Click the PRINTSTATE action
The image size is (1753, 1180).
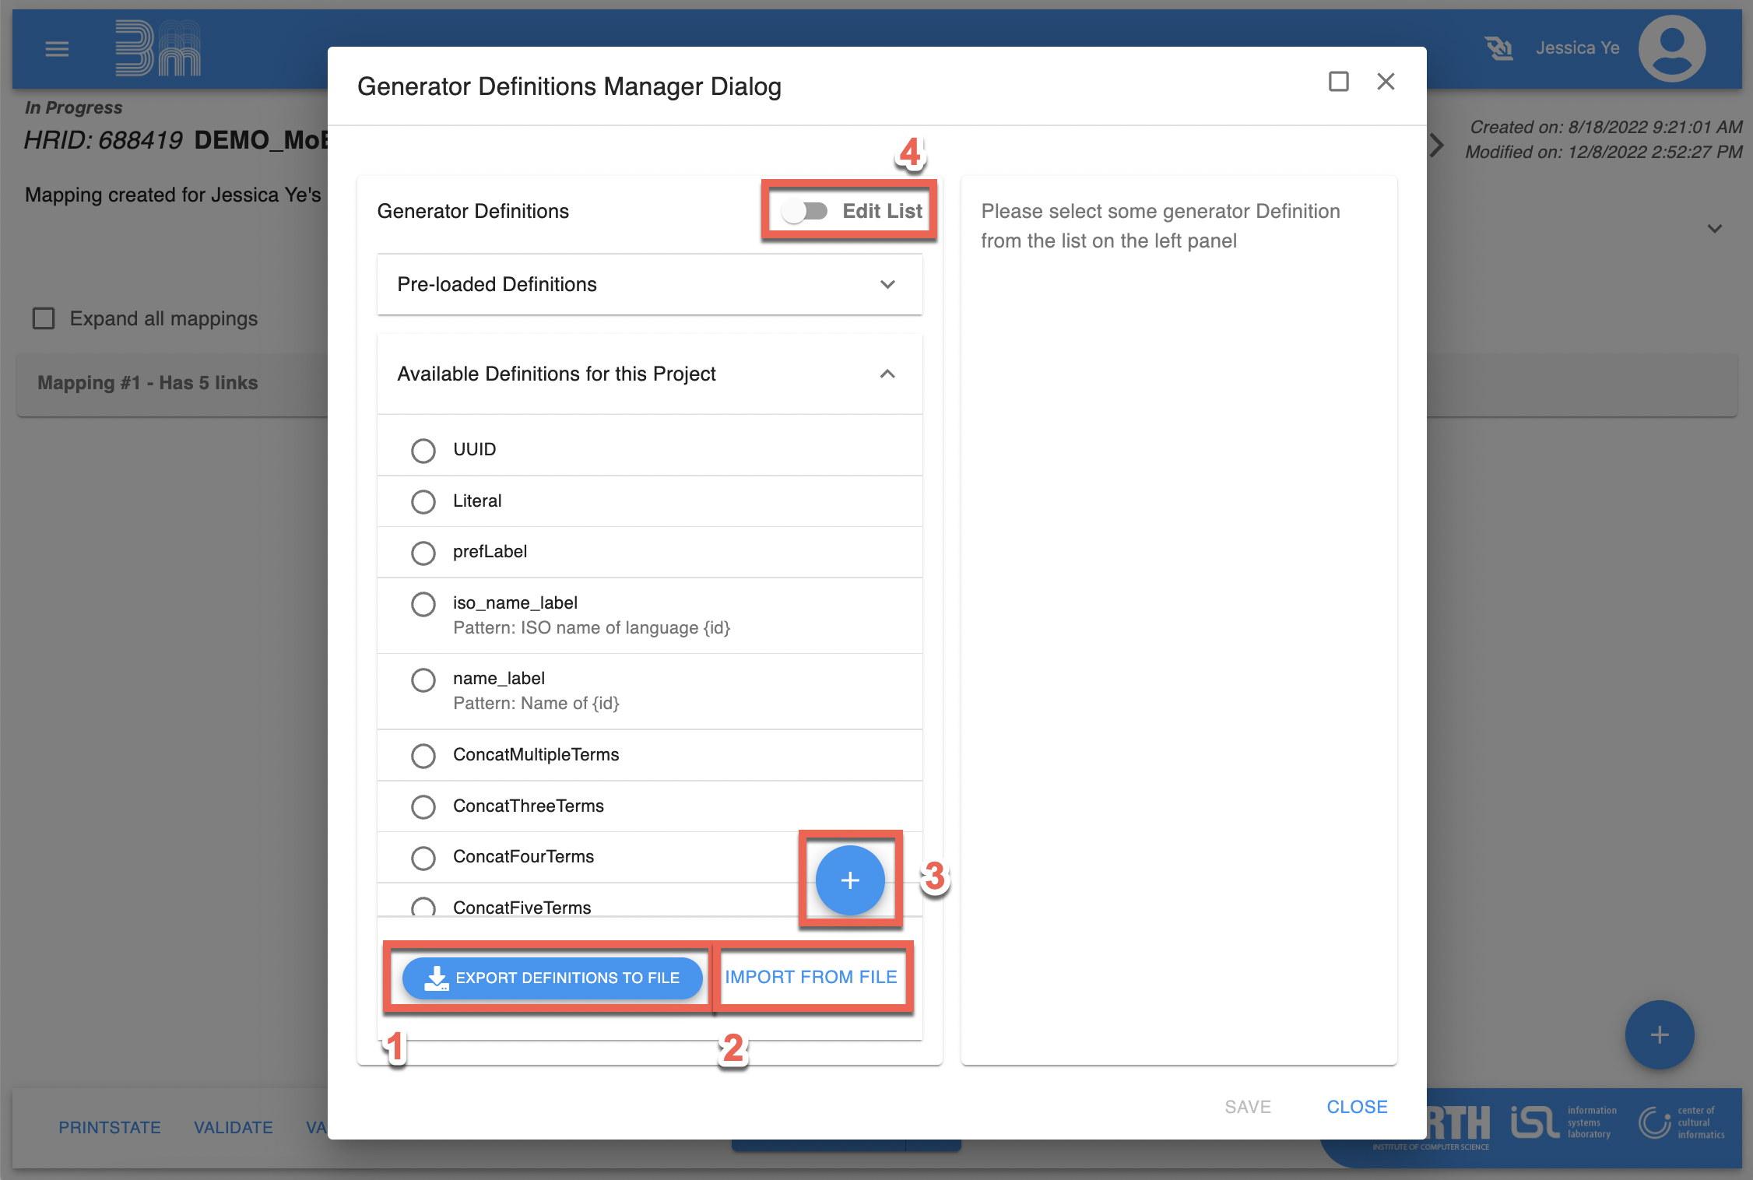tap(110, 1127)
